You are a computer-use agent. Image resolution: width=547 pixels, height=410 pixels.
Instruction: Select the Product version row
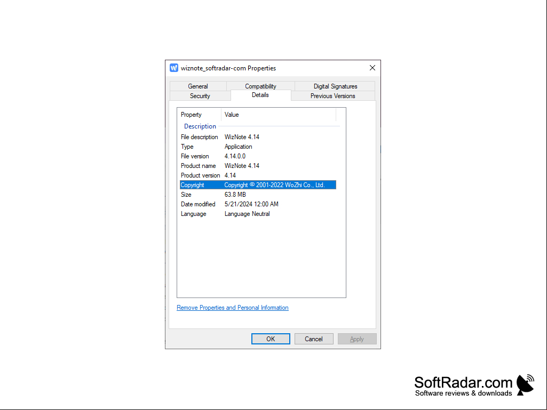258,175
